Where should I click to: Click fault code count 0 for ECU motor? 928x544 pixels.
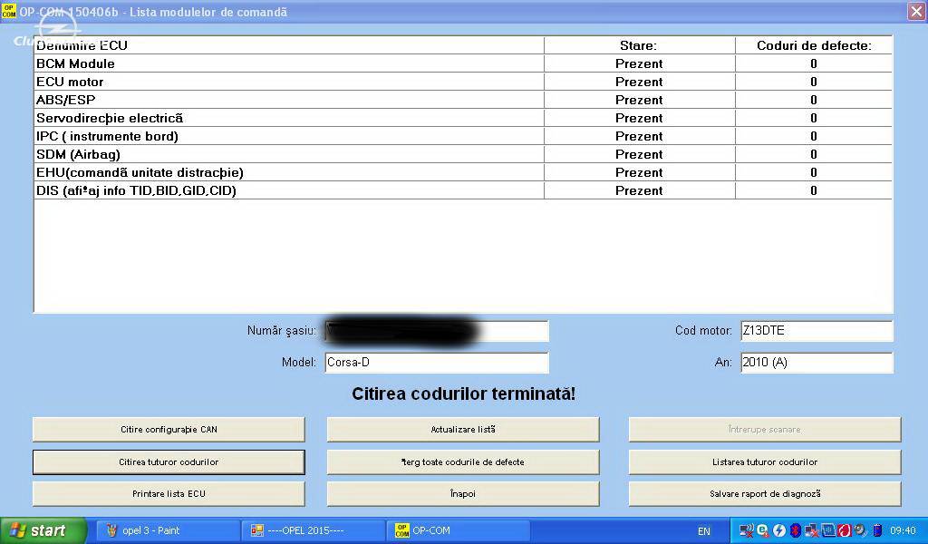(x=814, y=82)
